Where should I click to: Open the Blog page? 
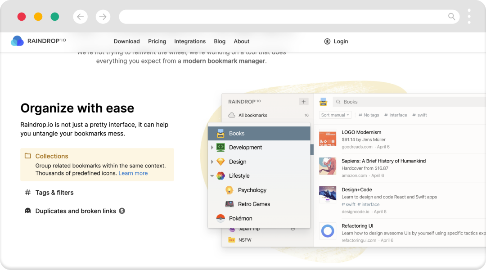(220, 41)
